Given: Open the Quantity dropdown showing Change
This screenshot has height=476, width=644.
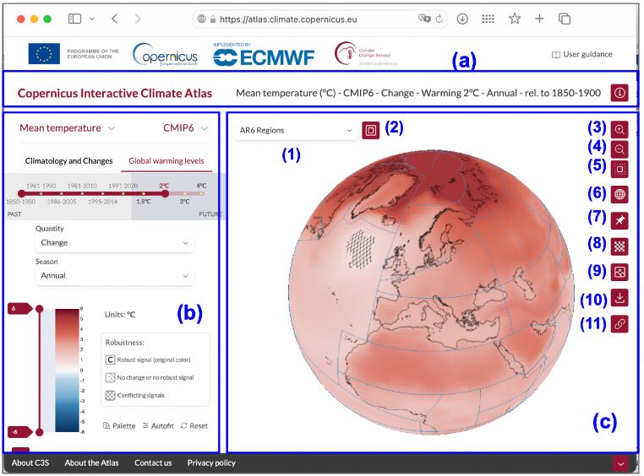Looking at the screenshot, I should [114, 243].
